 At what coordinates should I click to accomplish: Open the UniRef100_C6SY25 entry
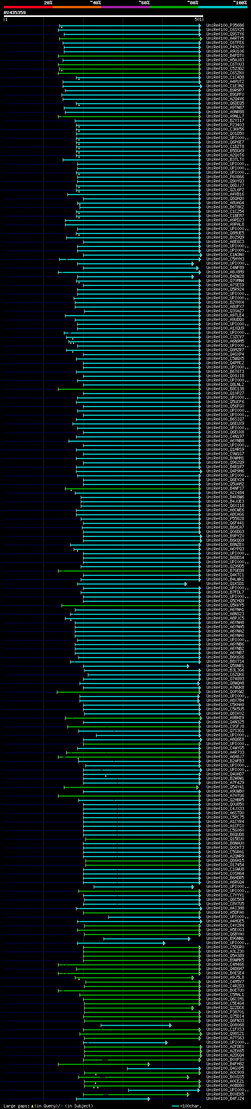(225, 30)
